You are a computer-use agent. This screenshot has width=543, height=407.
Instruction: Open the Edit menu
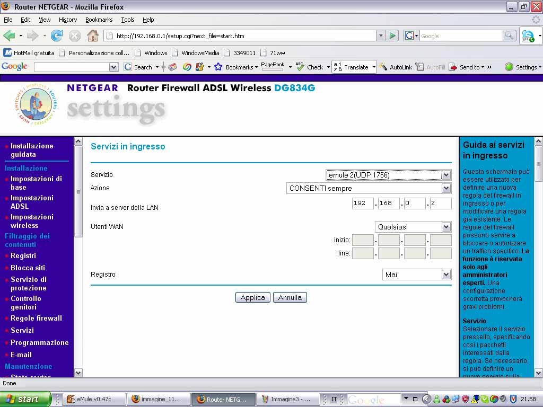click(25, 20)
